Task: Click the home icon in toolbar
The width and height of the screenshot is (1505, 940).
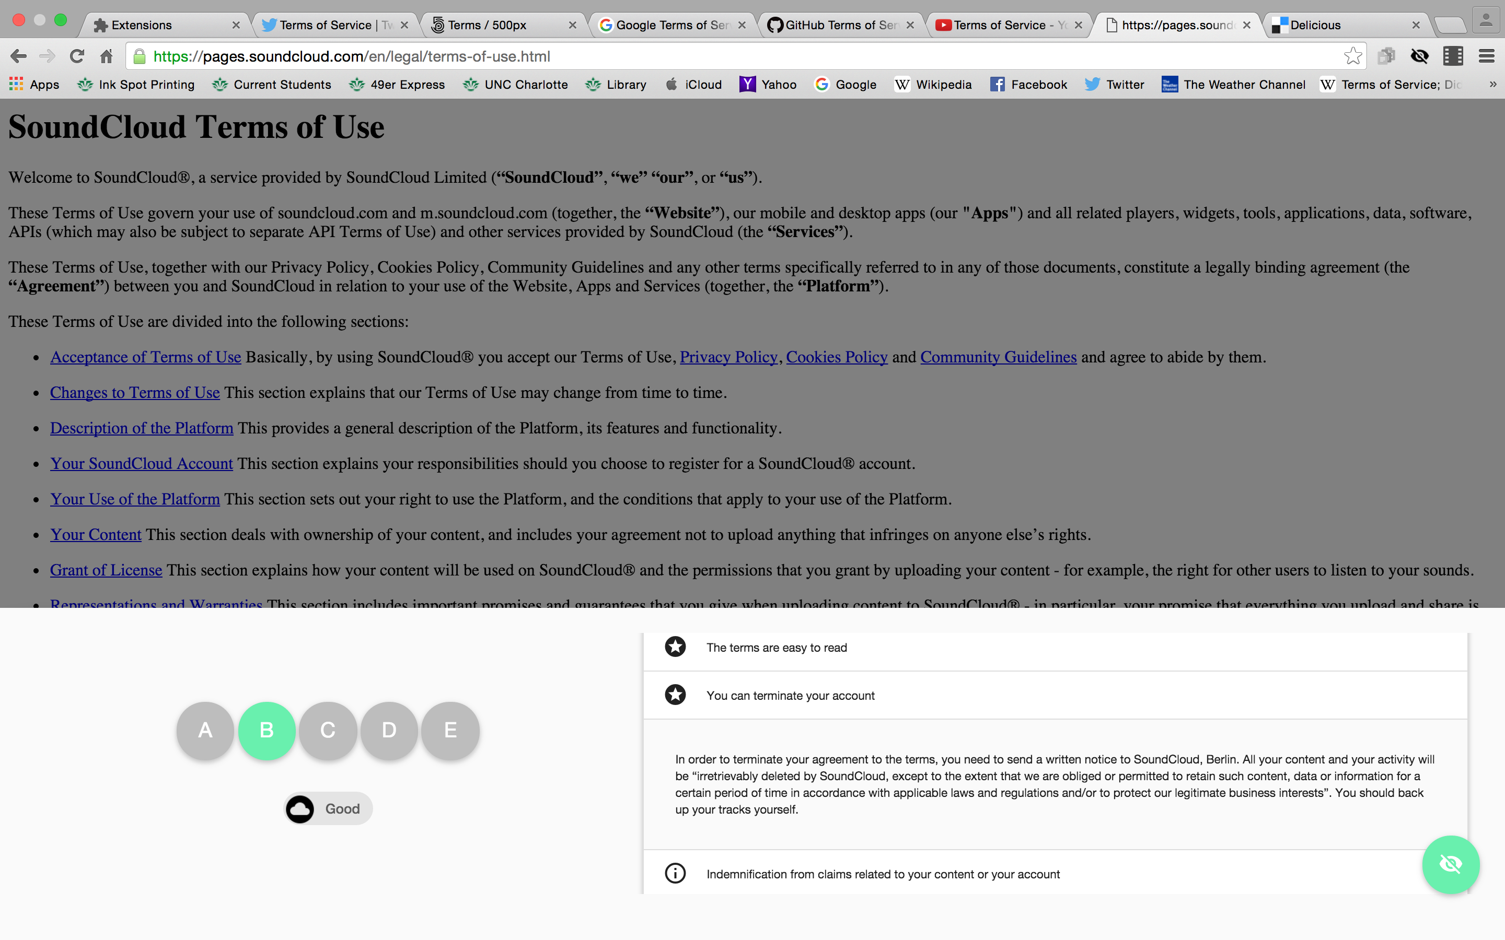Action: coord(107,56)
